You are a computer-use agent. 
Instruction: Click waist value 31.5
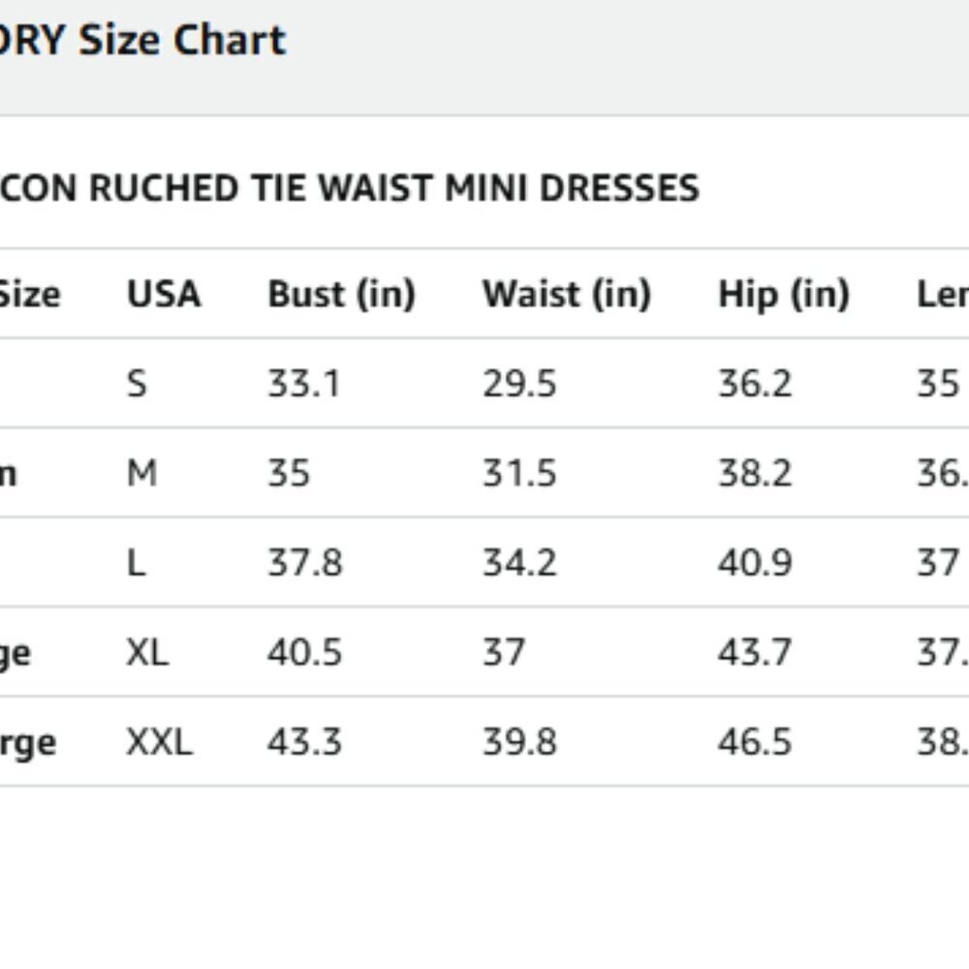click(519, 474)
